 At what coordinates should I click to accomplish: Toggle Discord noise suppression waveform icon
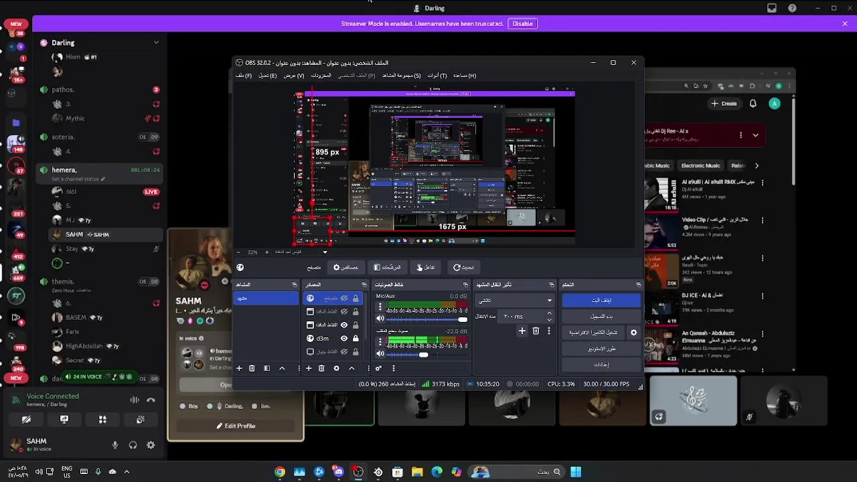pyautogui.click(x=135, y=400)
